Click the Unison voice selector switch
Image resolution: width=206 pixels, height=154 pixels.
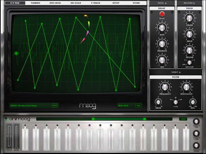click(189, 62)
